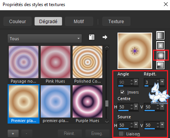The height and width of the screenshot is (138, 170).
Task: Select the rectangular gradient style icon
Action: [160, 45]
